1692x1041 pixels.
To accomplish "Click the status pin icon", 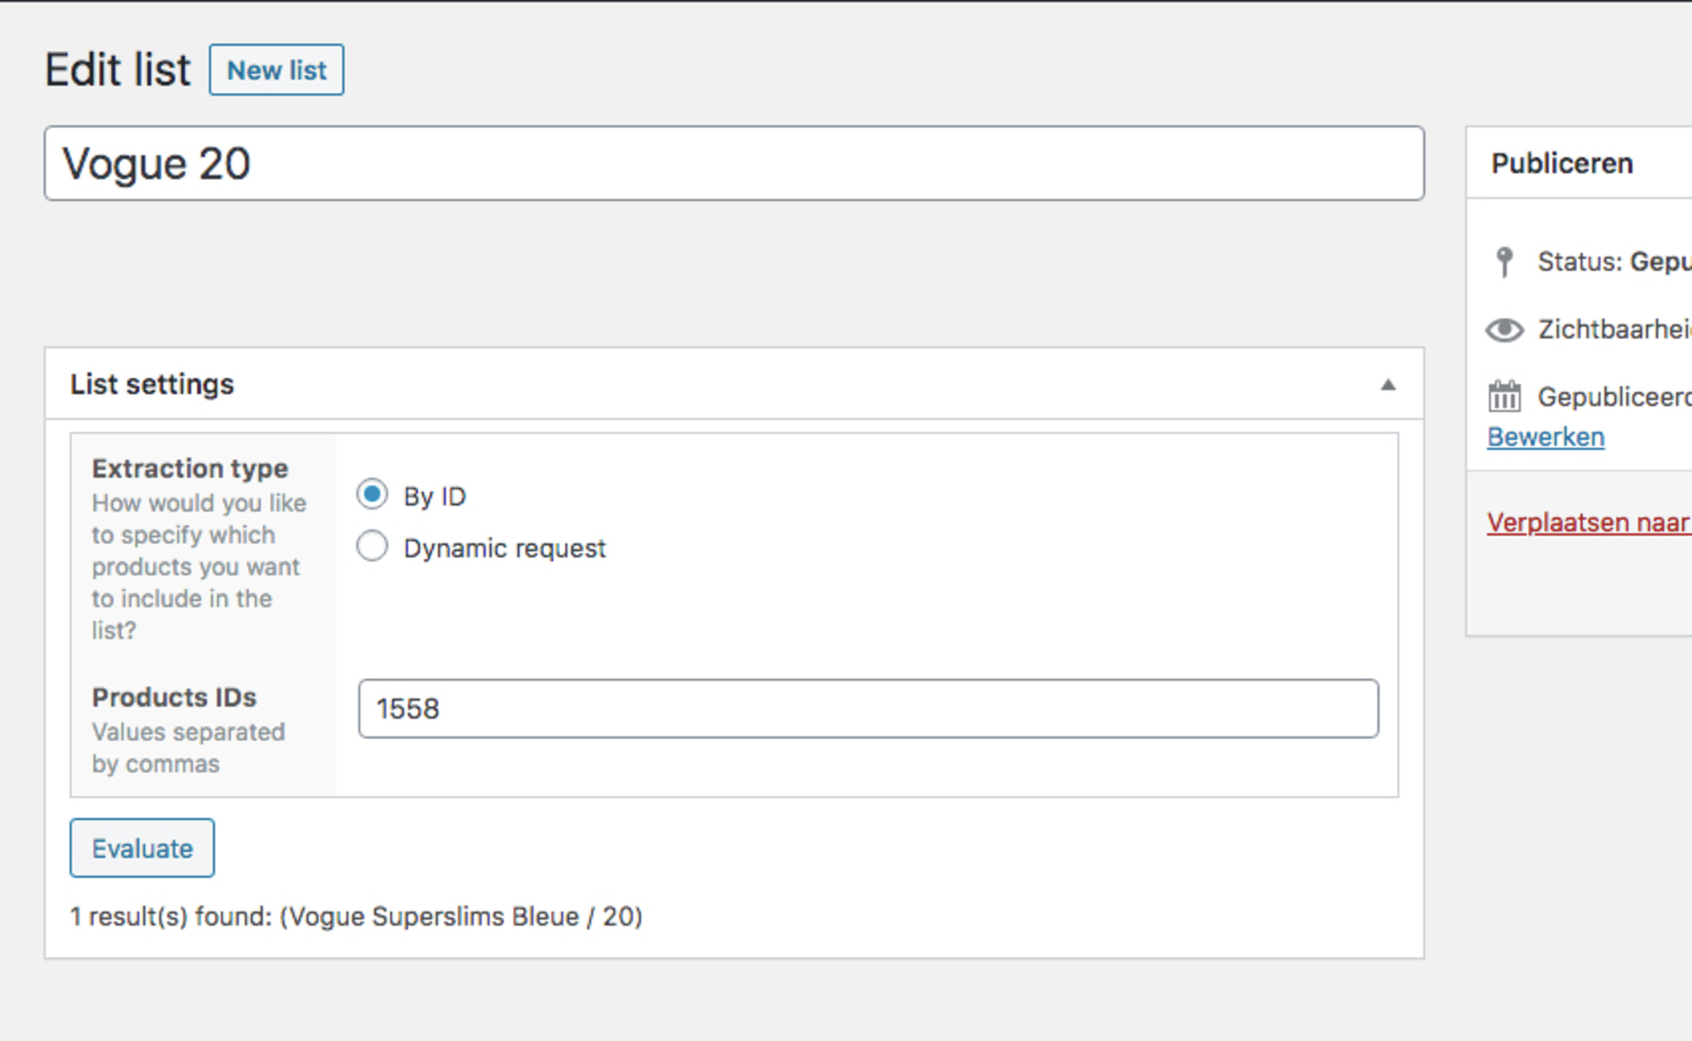I will (1505, 262).
